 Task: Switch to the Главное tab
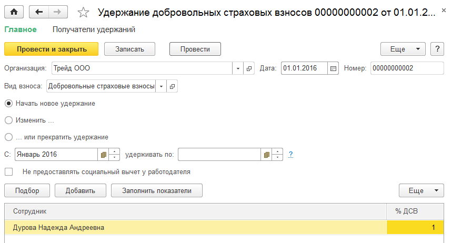(x=21, y=29)
